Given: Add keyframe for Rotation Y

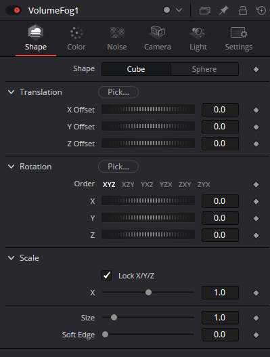Looking at the screenshot, I should (x=256, y=218).
